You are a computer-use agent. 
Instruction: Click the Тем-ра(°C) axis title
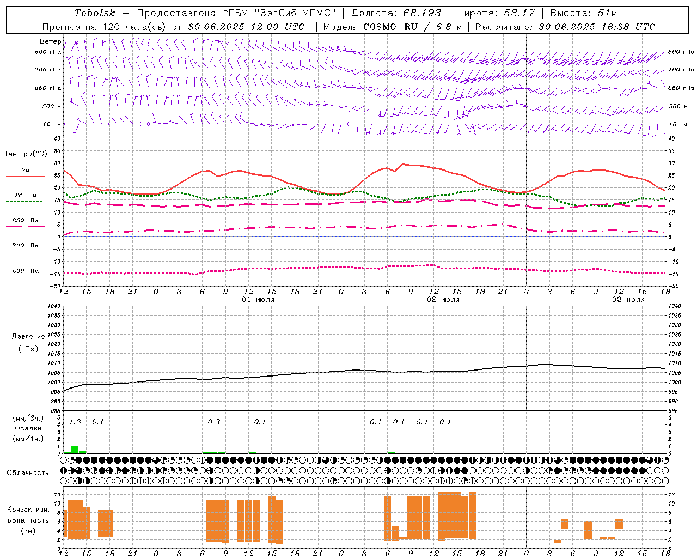coord(26,154)
